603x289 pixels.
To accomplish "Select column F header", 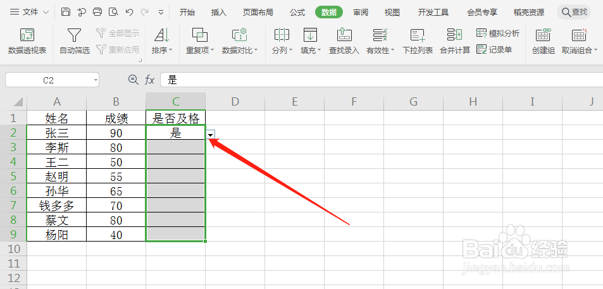I will click(354, 101).
